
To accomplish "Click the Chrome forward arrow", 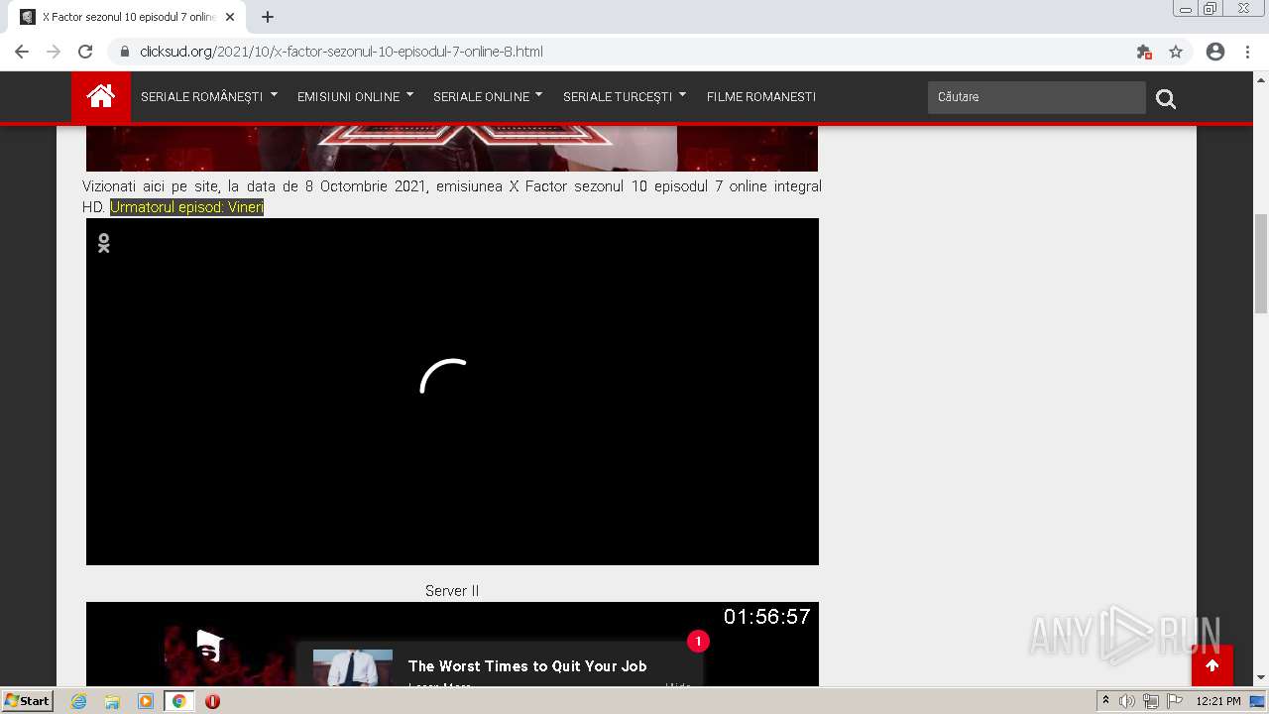I will [54, 52].
